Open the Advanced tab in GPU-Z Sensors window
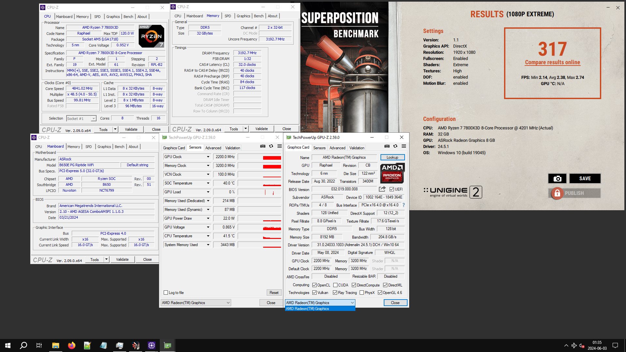The width and height of the screenshot is (626, 352). point(213,148)
